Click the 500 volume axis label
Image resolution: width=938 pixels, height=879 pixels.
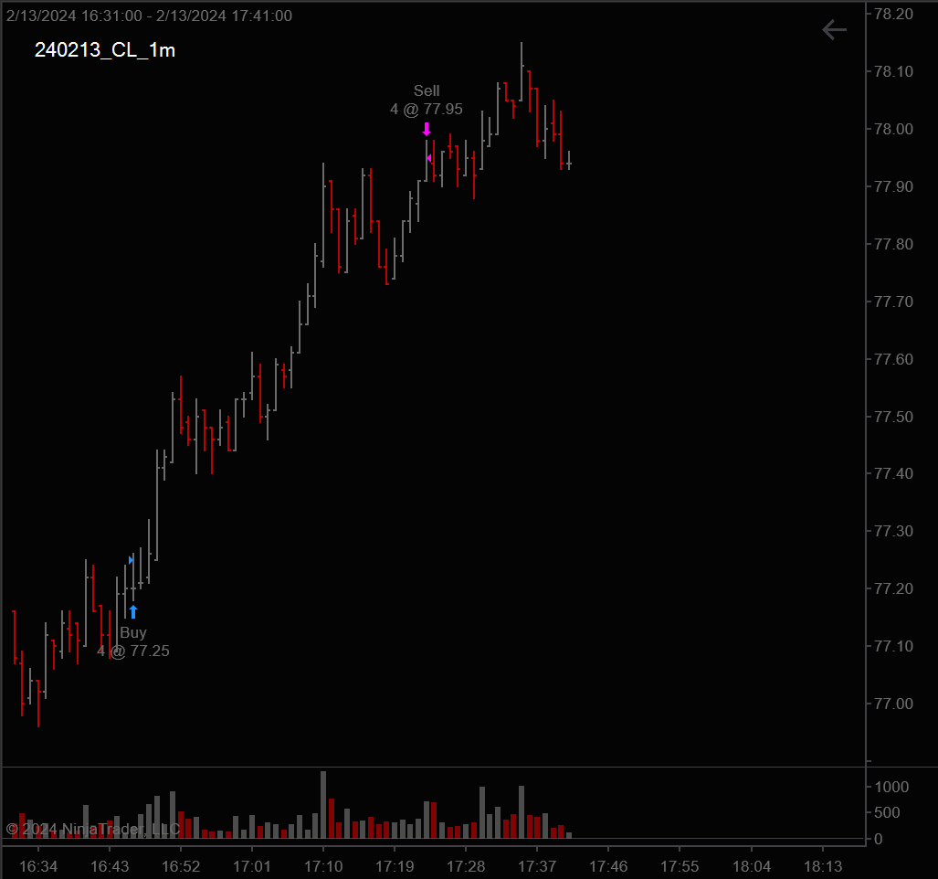(887, 812)
